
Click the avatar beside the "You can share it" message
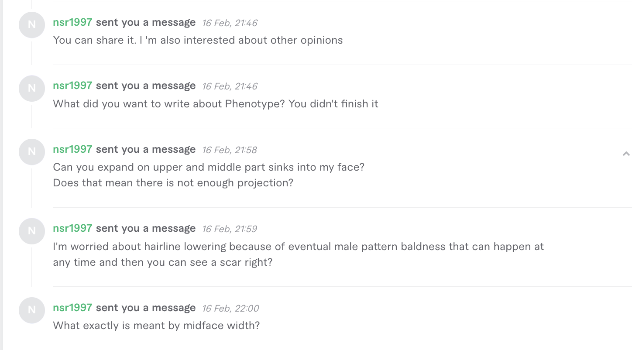pyautogui.click(x=32, y=25)
